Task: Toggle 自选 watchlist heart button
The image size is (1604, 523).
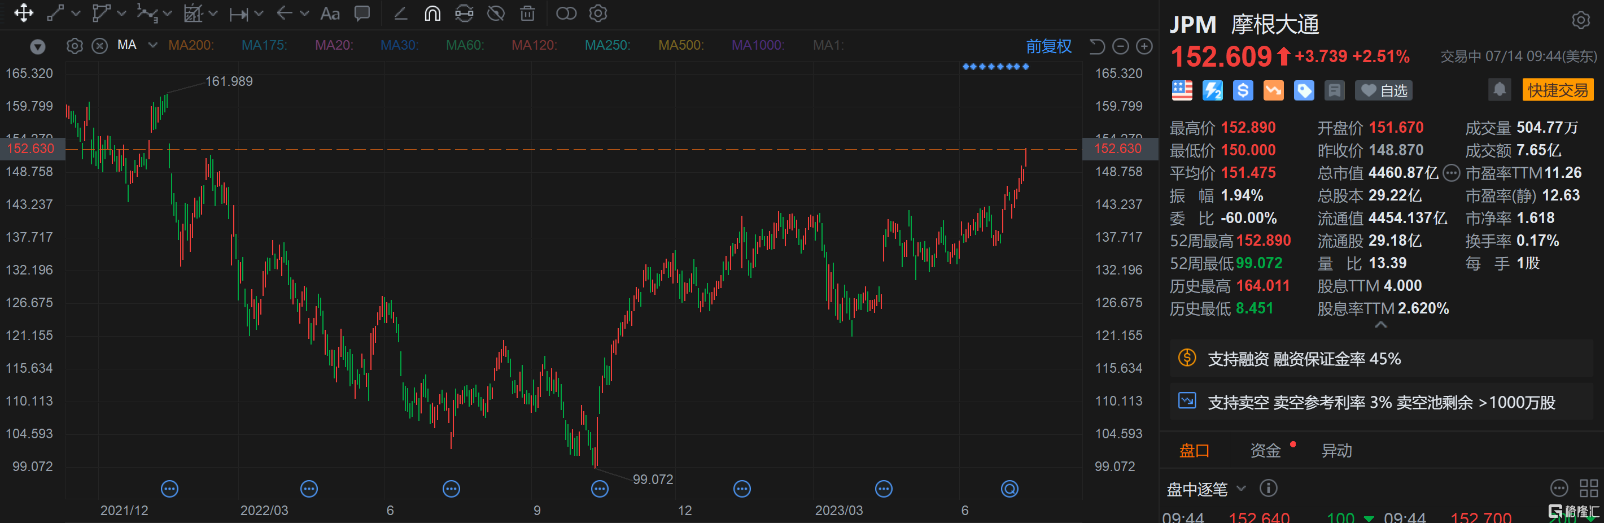Action: pyautogui.click(x=1383, y=91)
